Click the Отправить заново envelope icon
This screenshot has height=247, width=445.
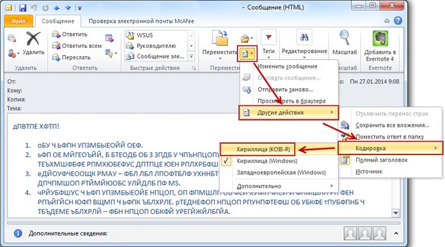[247, 89]
